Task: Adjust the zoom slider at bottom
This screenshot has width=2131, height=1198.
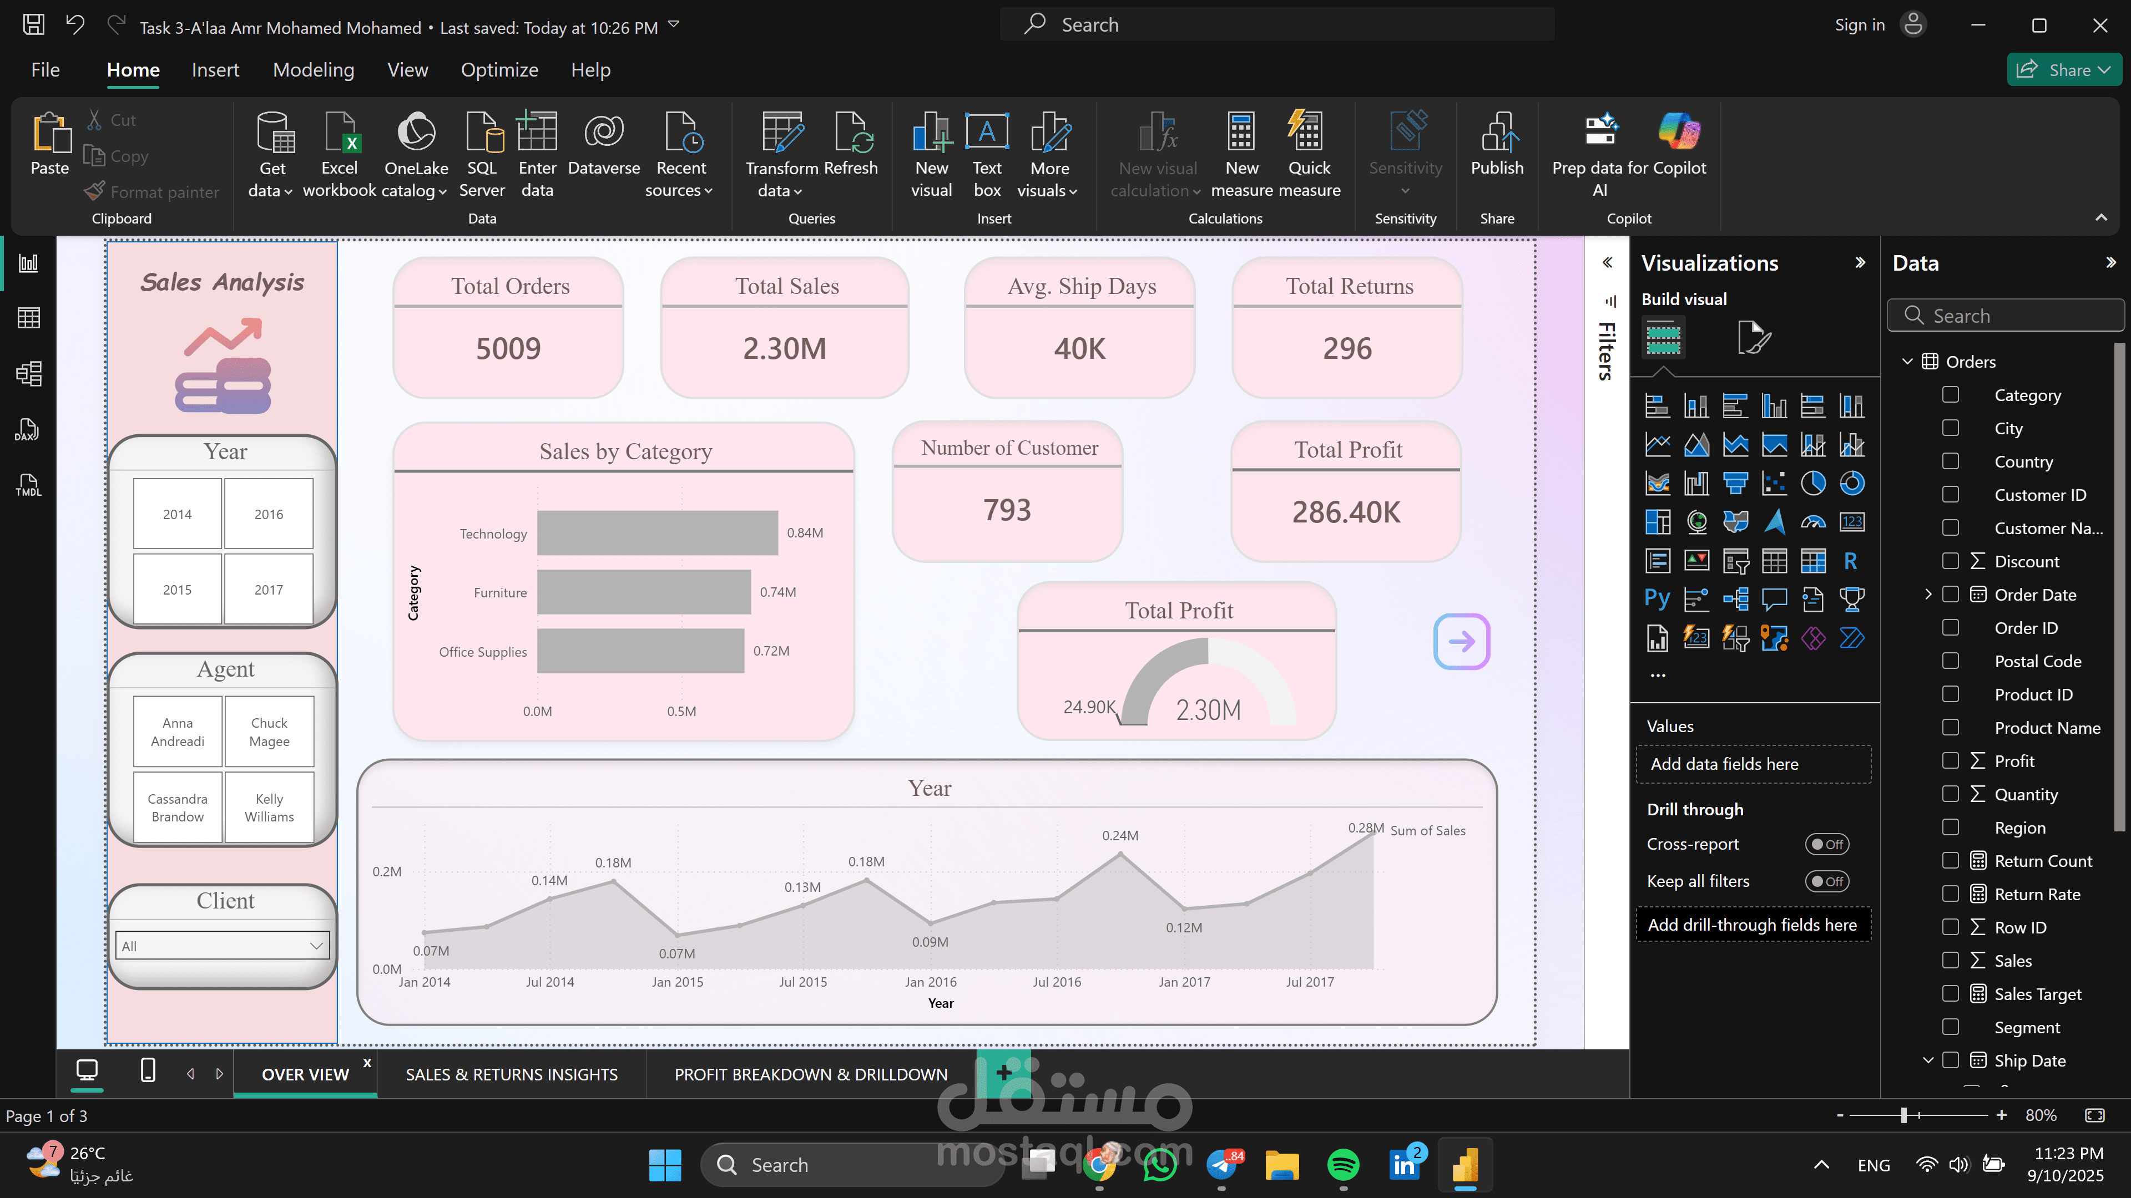Action: pyautogui.click(x=1903, y=1115)
